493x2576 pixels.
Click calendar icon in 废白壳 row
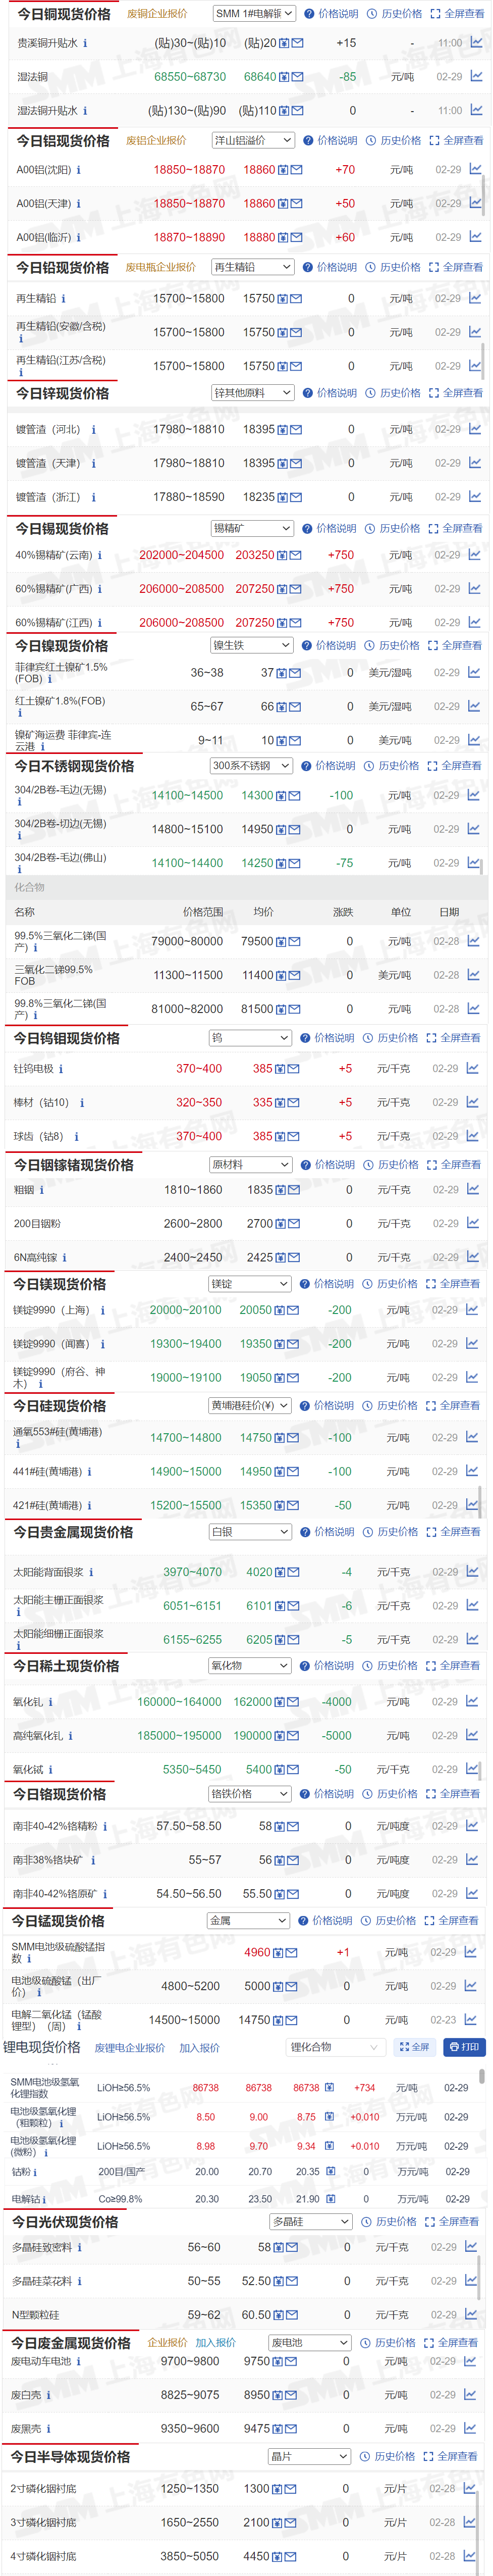click(279, 2395)
